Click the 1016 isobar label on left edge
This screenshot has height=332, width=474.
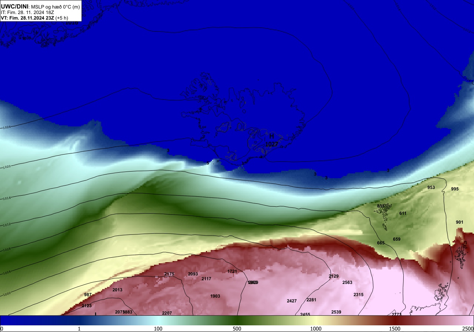[7, 198]
